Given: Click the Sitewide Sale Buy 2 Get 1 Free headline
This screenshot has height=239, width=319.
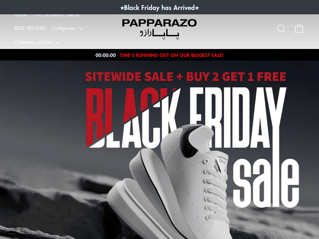Looking at the screenshot, I should tap(185, 76).
